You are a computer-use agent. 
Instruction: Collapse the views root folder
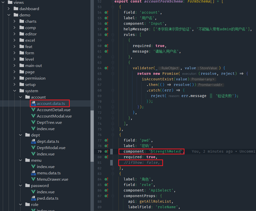(x=3, y=2)
